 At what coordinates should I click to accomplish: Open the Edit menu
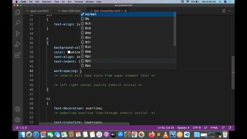pos(37,2)
